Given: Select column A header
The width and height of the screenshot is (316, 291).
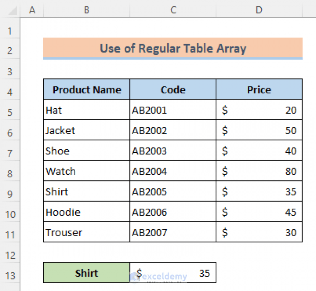Looking at the screenshot, I should click(x=32, y=10).
